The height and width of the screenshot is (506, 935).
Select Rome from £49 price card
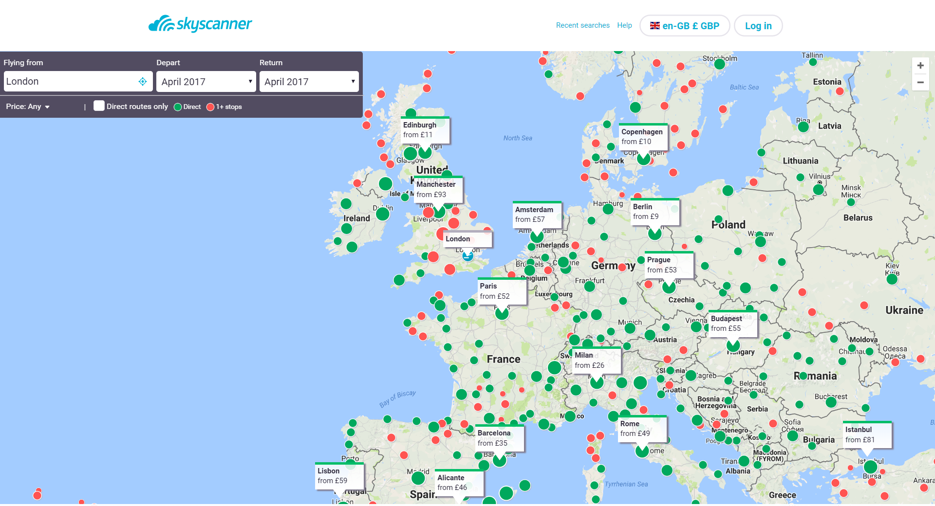tap(642, 429)
